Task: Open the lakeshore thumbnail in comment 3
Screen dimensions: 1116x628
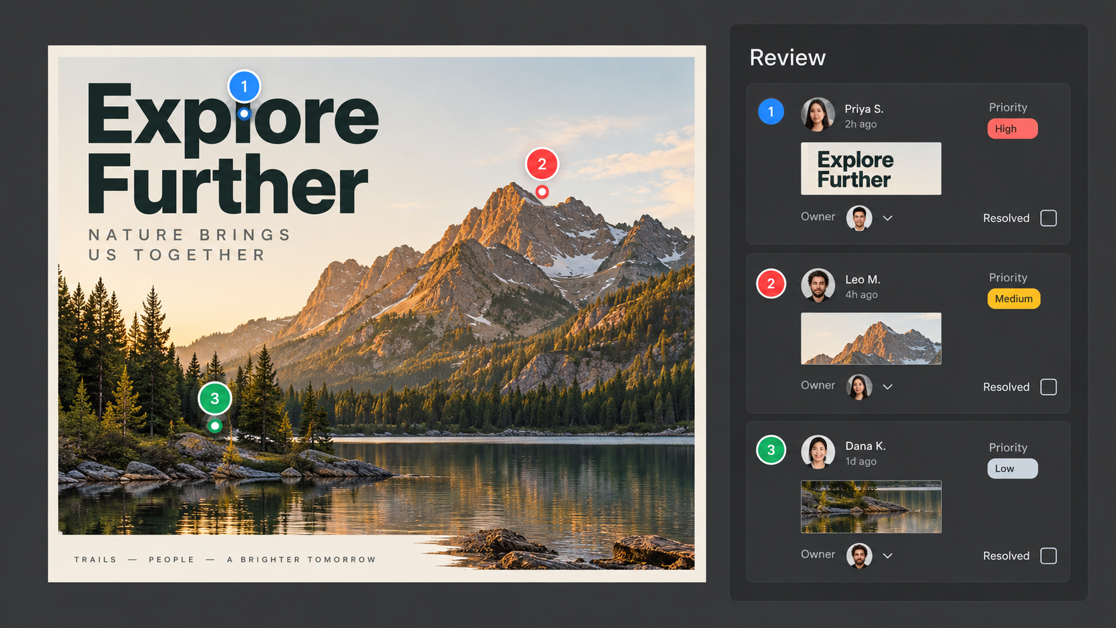Action: (x=871, y=507)
